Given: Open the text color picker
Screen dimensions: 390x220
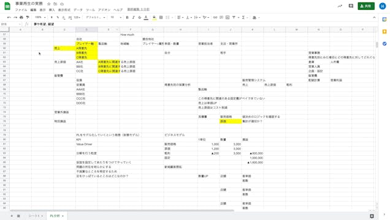Looking at the screenshot, I should (x=146, y=17).
